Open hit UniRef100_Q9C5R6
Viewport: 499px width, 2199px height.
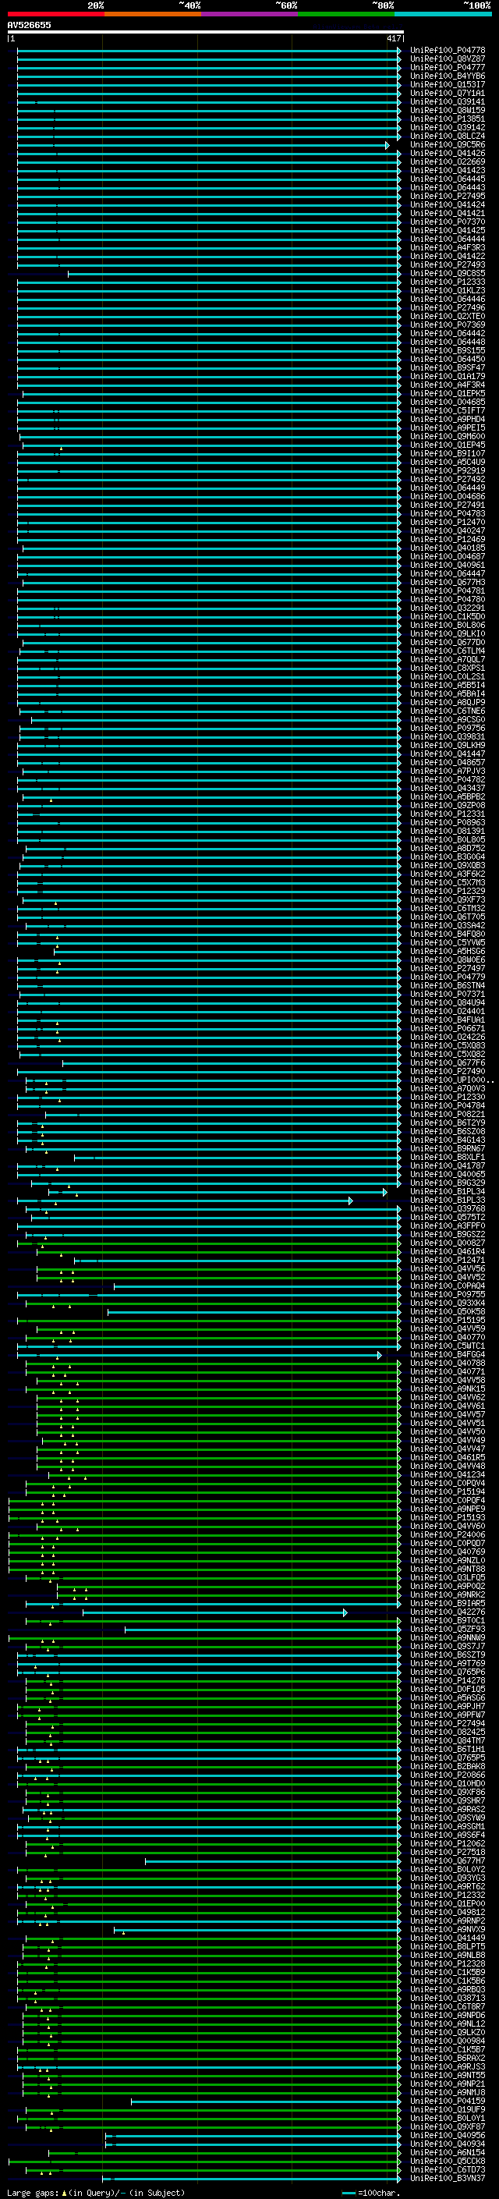click(448, 145)
